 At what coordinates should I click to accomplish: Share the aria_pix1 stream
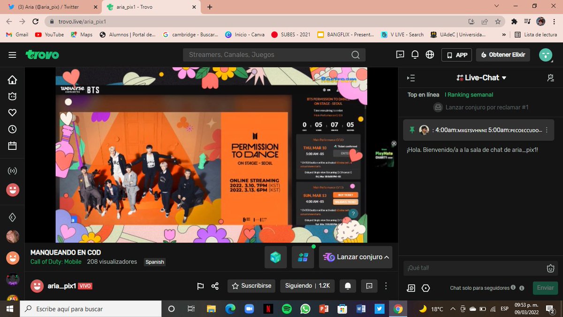[215, 286]
